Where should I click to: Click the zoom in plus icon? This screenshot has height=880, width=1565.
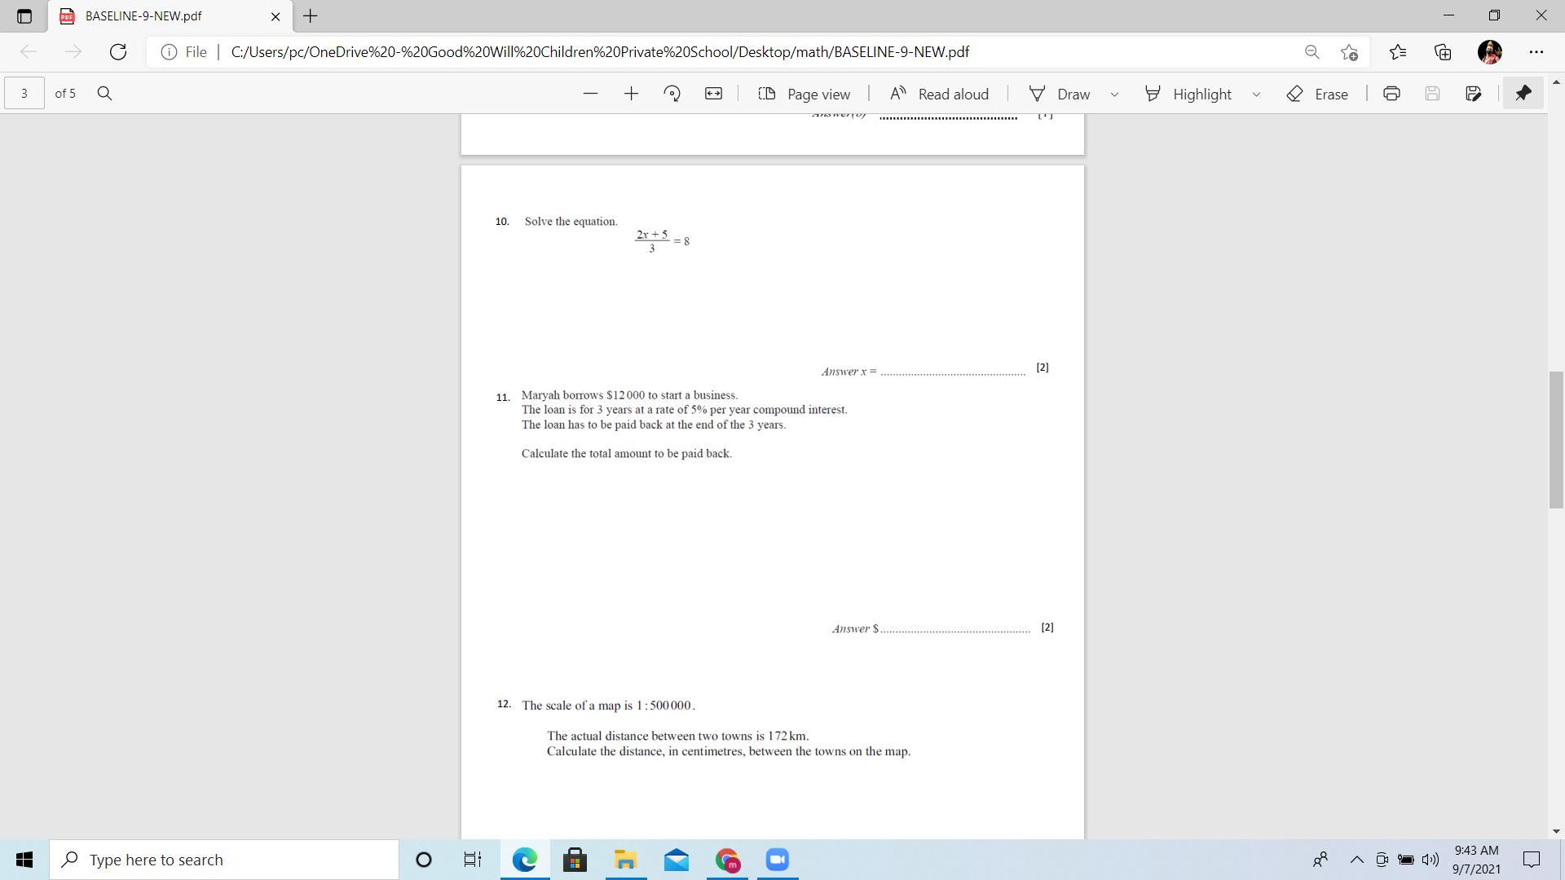click(x=631, y=94)
